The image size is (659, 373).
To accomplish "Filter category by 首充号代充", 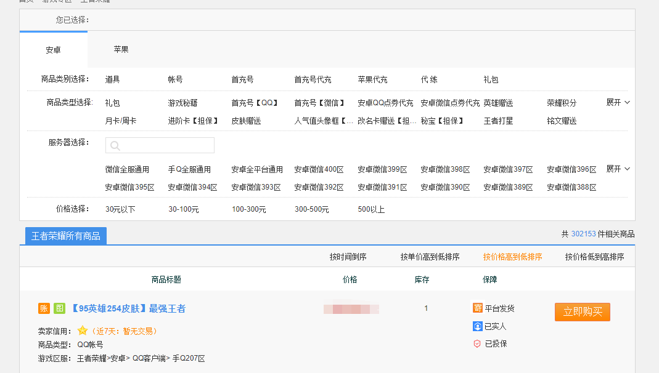I will point(313,79).
